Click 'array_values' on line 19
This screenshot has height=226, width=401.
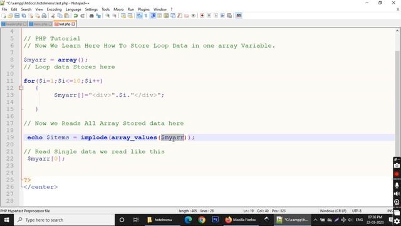[x=134, y=137]
